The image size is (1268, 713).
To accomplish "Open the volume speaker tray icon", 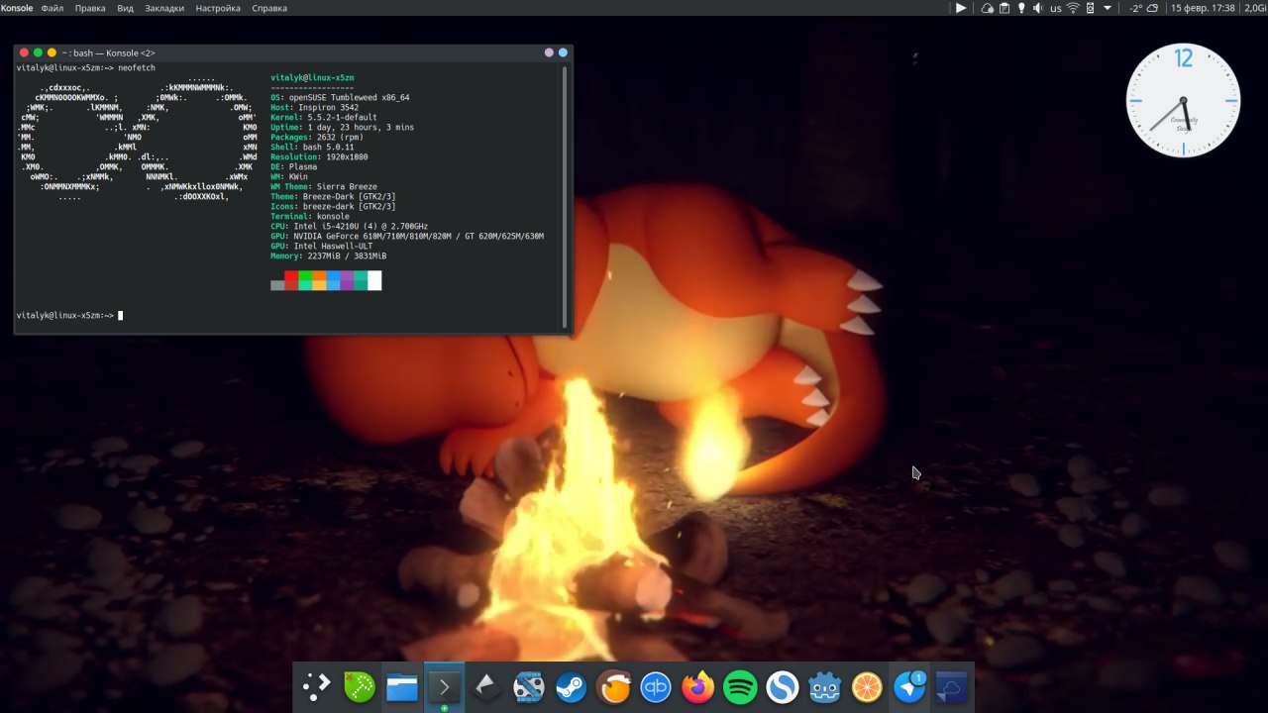I will tap(1037, 8).
